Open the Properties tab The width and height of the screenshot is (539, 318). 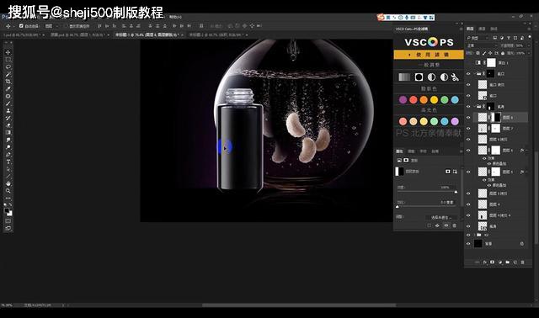tap(399, 151)
